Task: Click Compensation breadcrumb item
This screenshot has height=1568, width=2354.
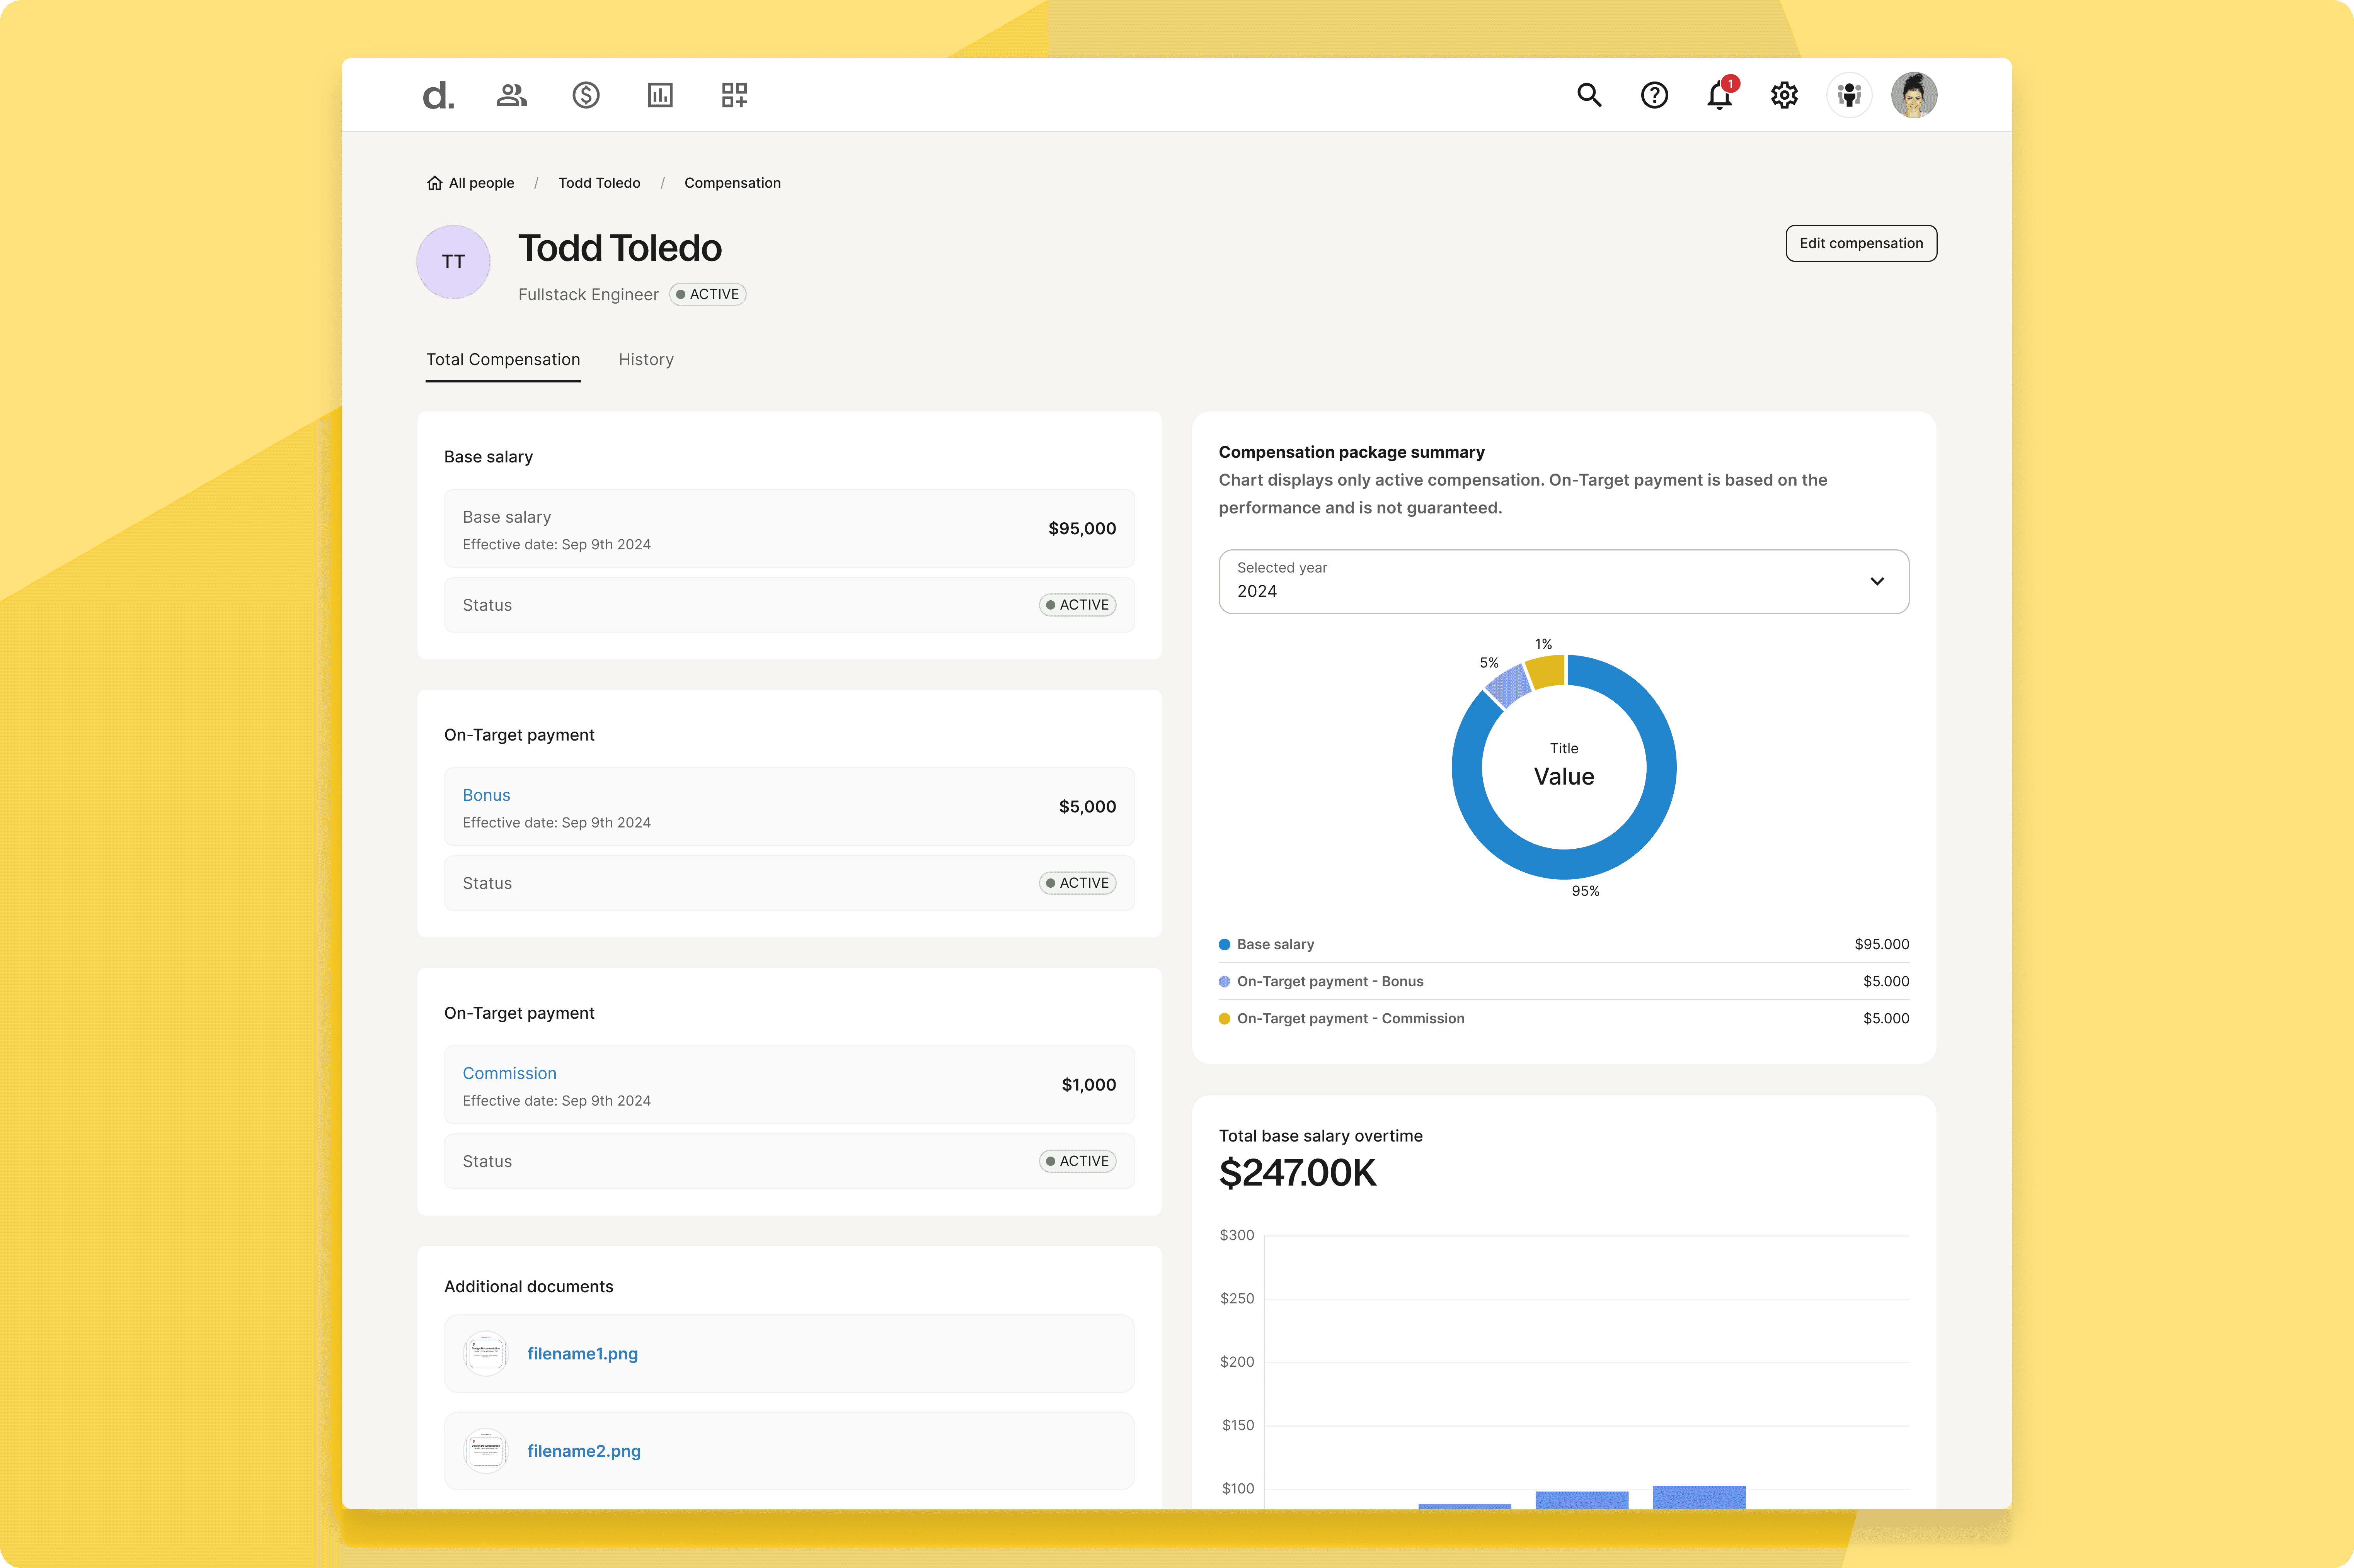Action: coord(732,183)
